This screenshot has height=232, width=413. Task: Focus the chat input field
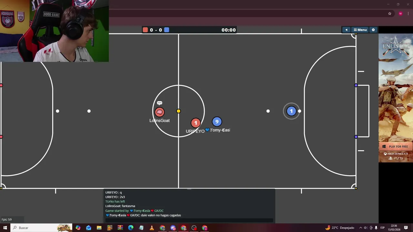[189, 221]
